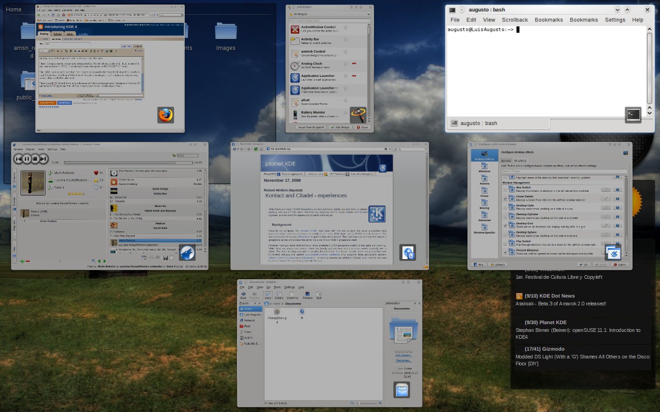The height and width of the screenshot is (412, 660).
Task: Toggle the Desktop Cube effect checkbox
Action: point(505,207)
